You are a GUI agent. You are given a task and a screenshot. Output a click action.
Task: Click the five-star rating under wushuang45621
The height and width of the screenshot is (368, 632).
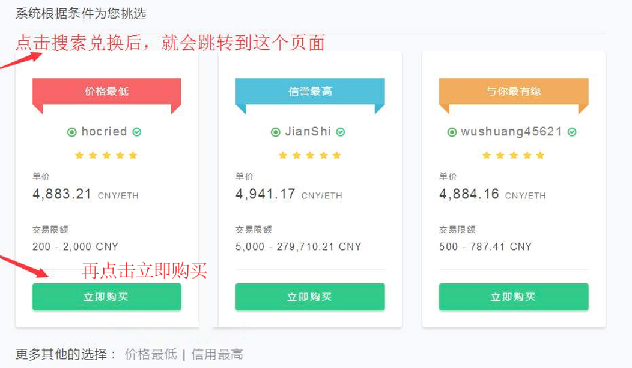514,156
